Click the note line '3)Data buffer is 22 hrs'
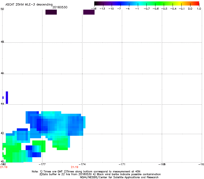 (100, 174)
